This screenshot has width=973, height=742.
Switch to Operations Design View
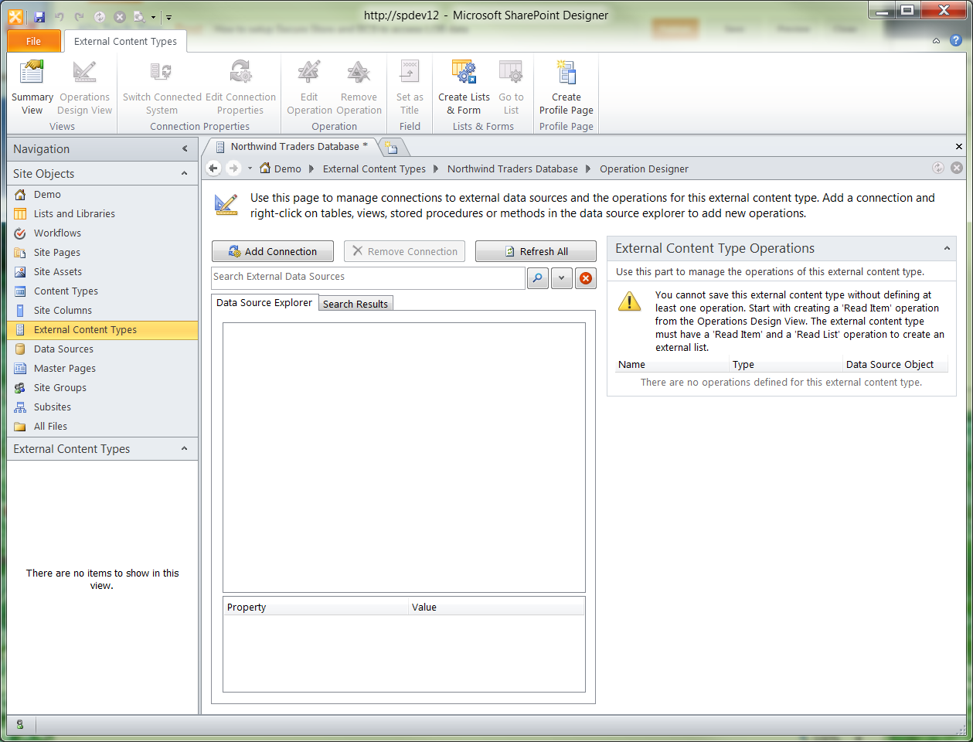[85, 88]
